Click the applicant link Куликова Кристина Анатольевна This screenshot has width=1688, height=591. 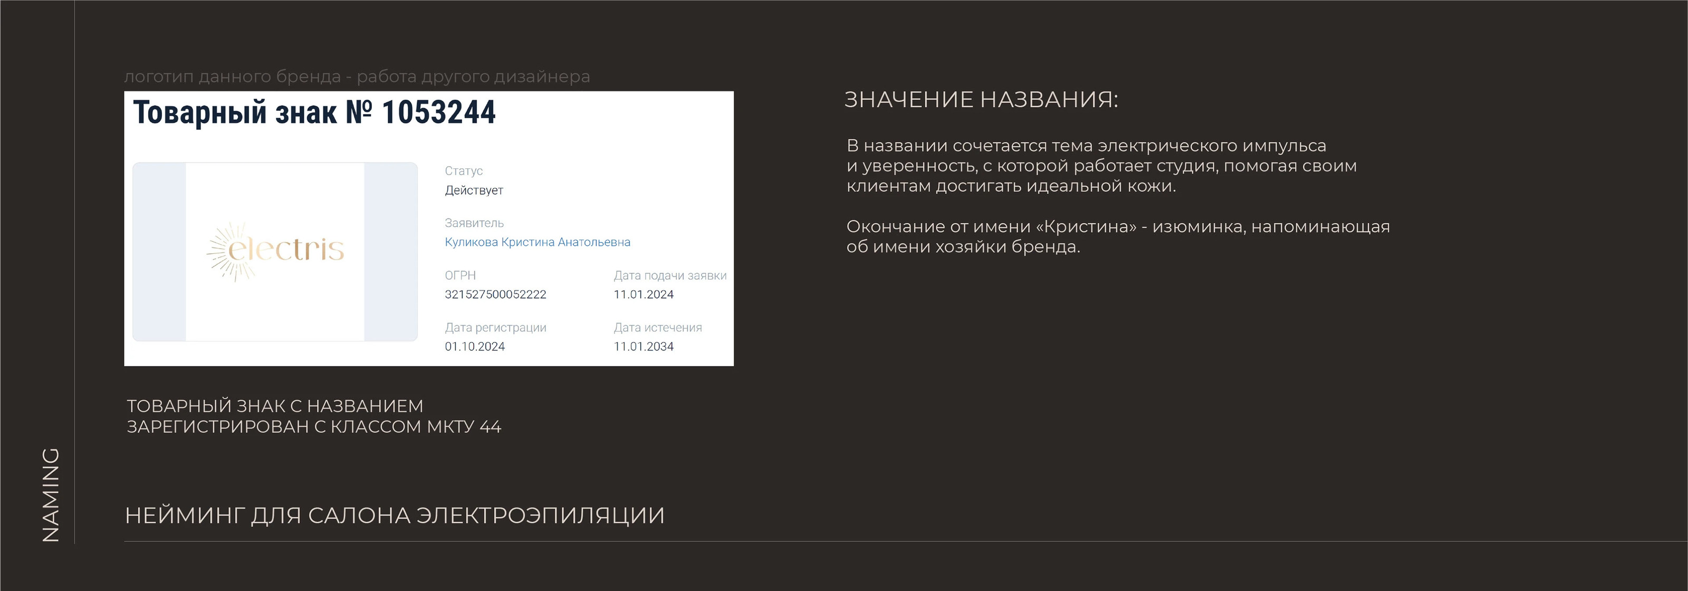tap(538, 242)
